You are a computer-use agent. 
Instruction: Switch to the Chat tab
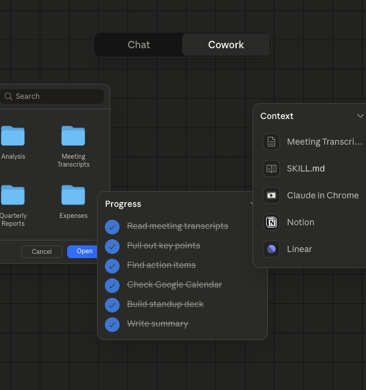[138, 45]
